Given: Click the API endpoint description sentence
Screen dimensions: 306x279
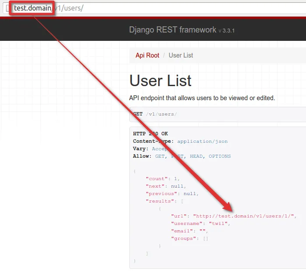Looking at the screenshot, I should 202,98.
